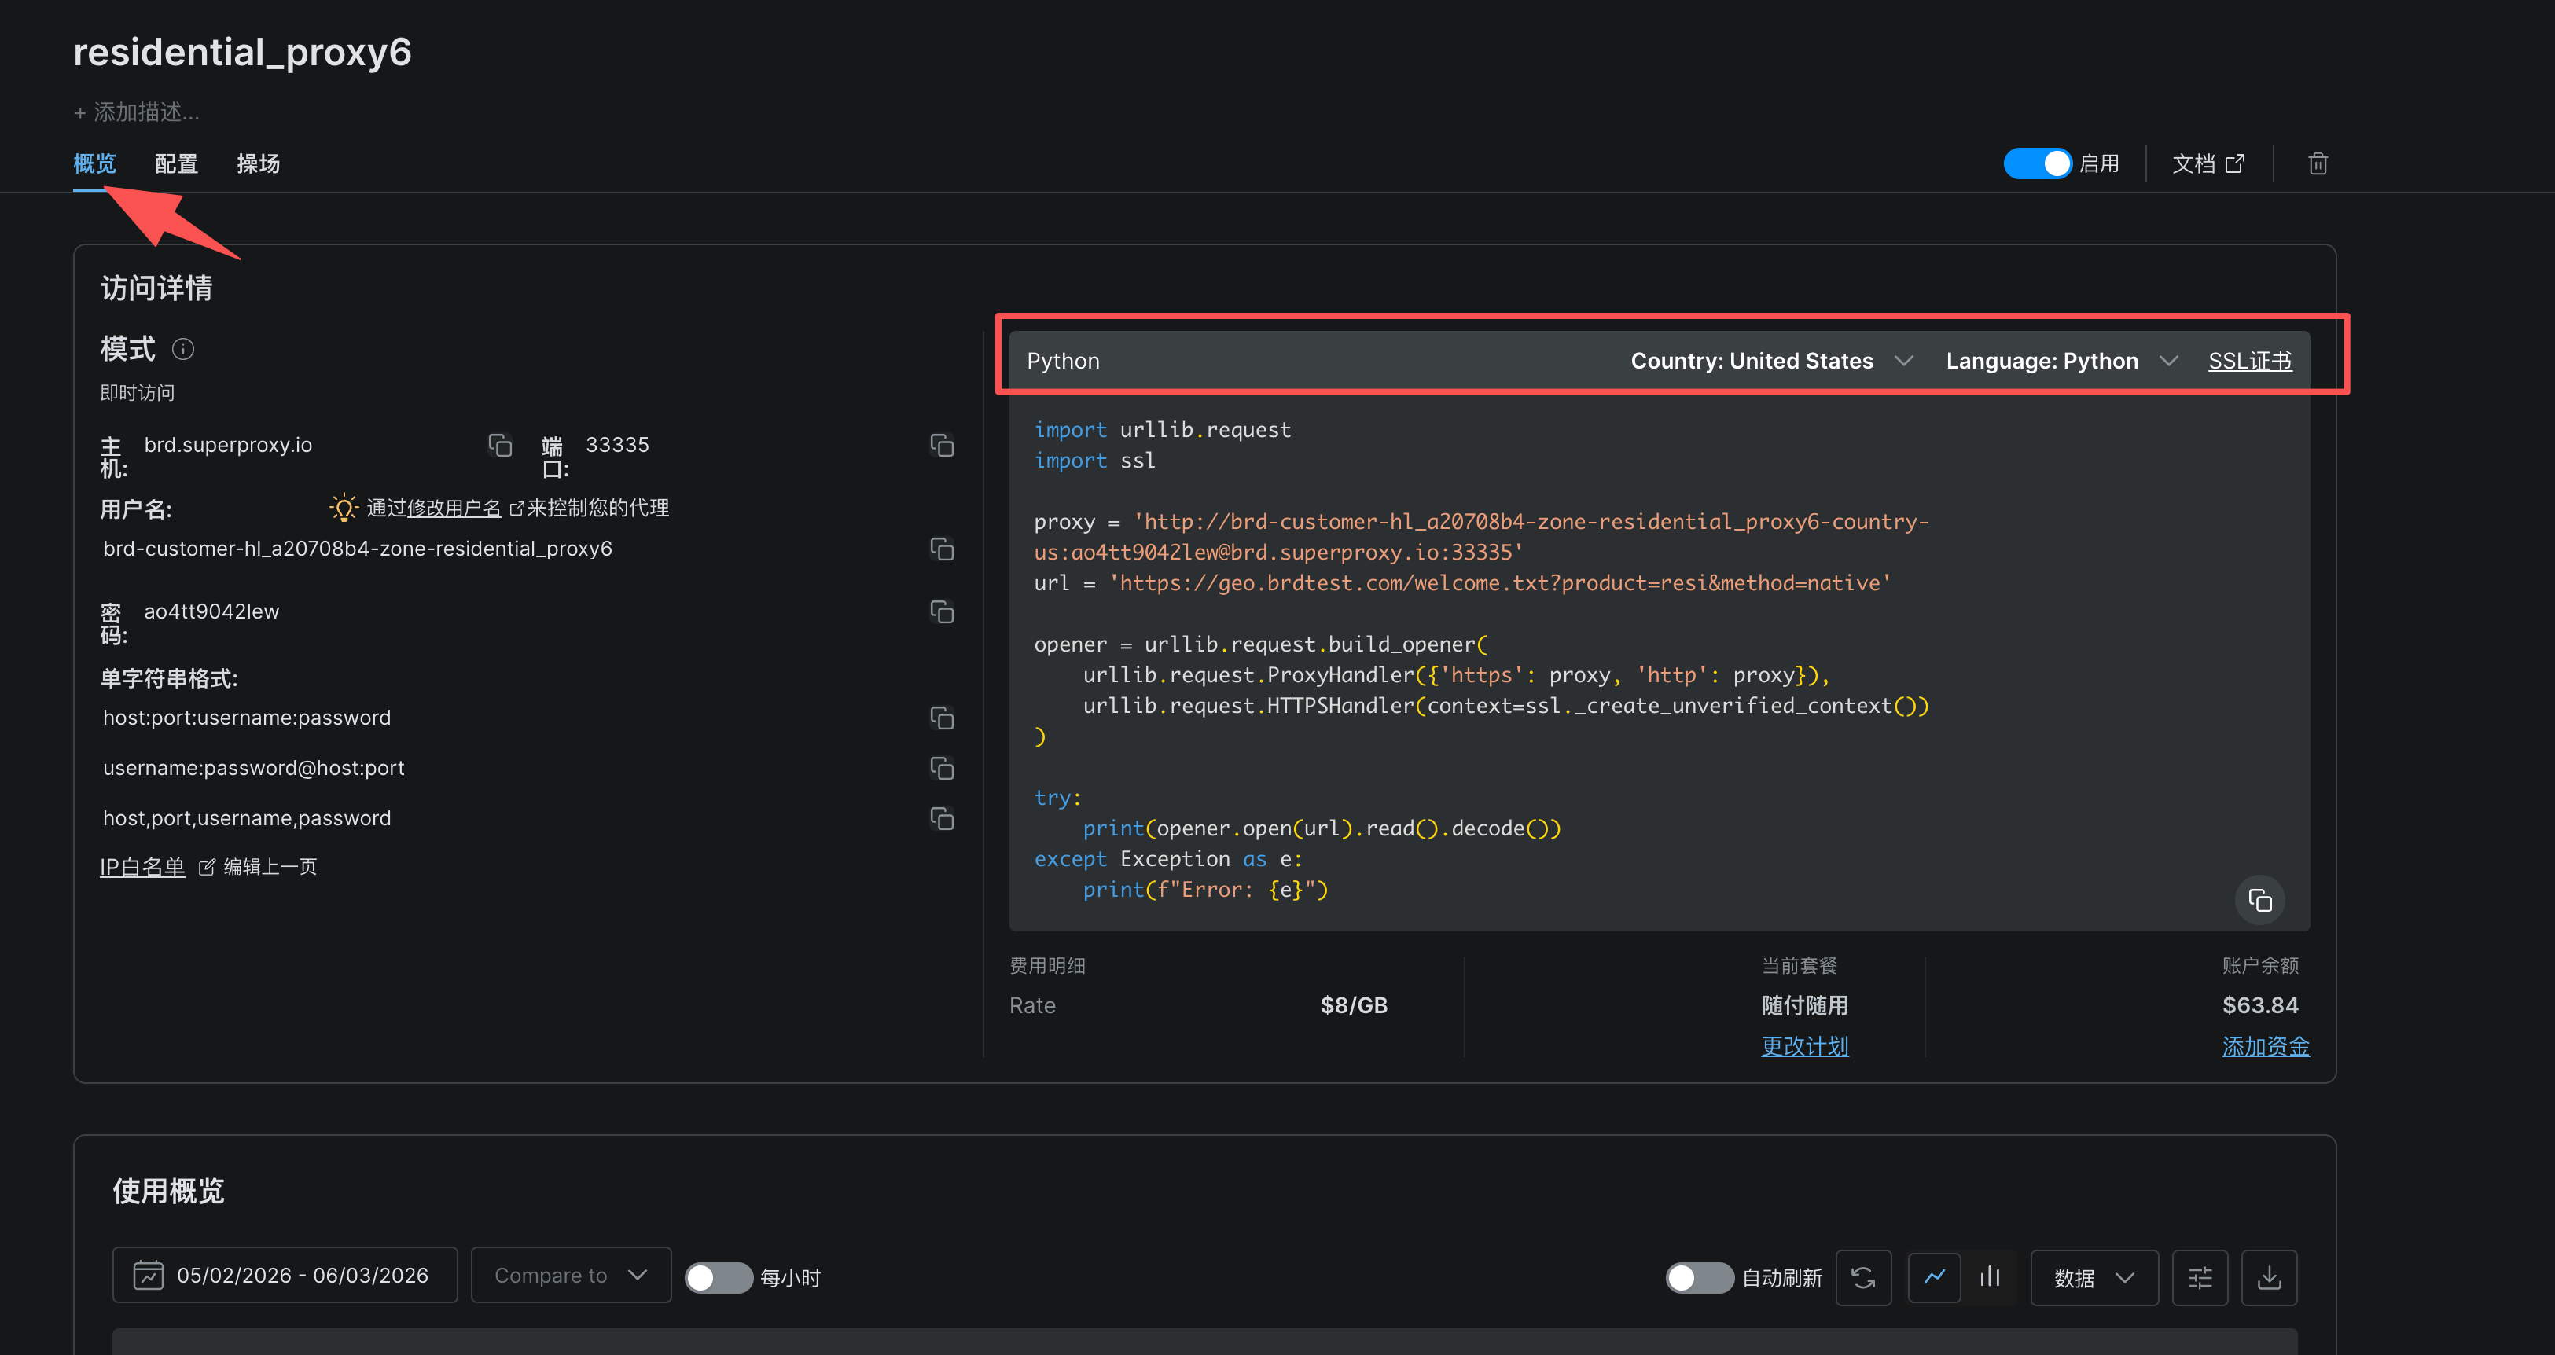Viewport: 2555px width, 1355px height.
Task: Open the date range picker field
Action: click(x=285, y=1276)
